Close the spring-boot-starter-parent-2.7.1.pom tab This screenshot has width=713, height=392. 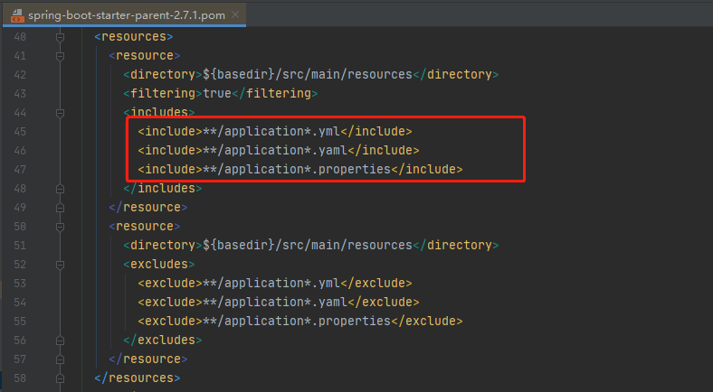[x=235, y=14]
